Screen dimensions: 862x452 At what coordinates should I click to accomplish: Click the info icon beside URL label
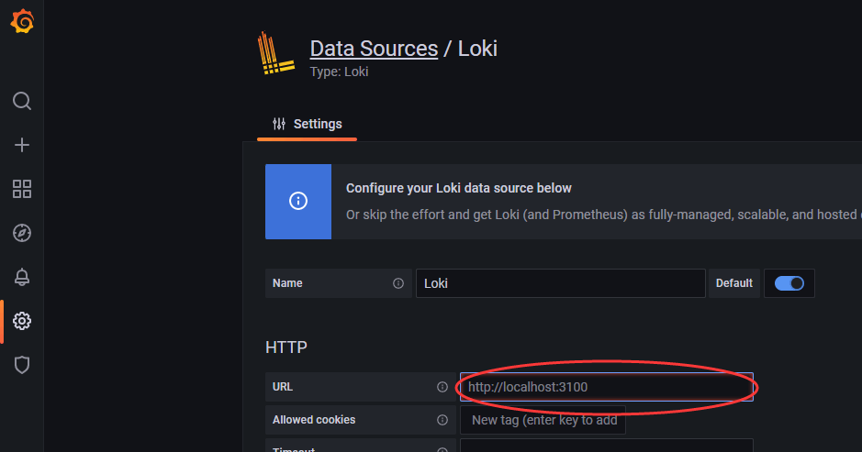442,387
